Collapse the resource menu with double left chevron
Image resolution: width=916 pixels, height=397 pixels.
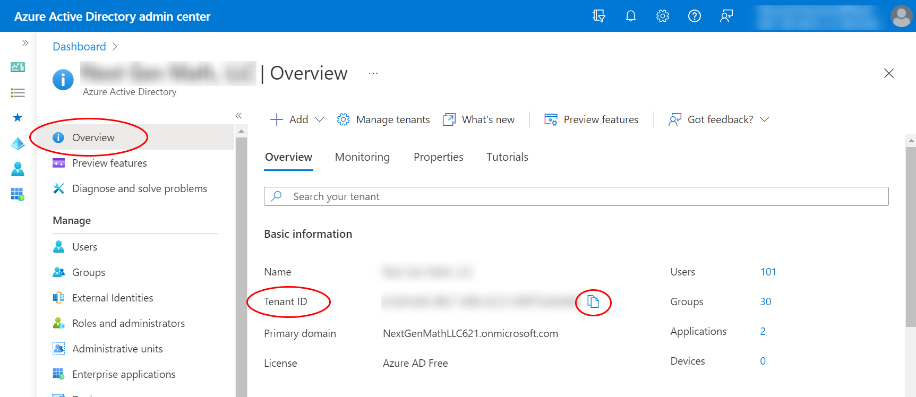click(238, 116)
